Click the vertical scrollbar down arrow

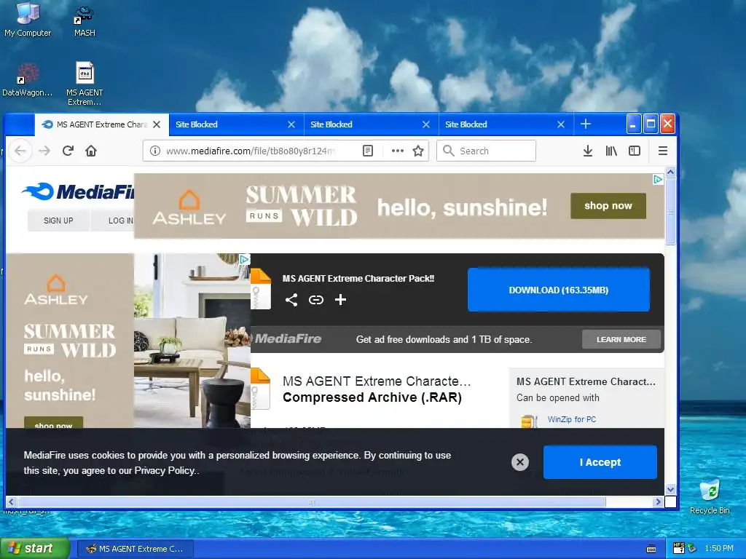click(670, 490)
